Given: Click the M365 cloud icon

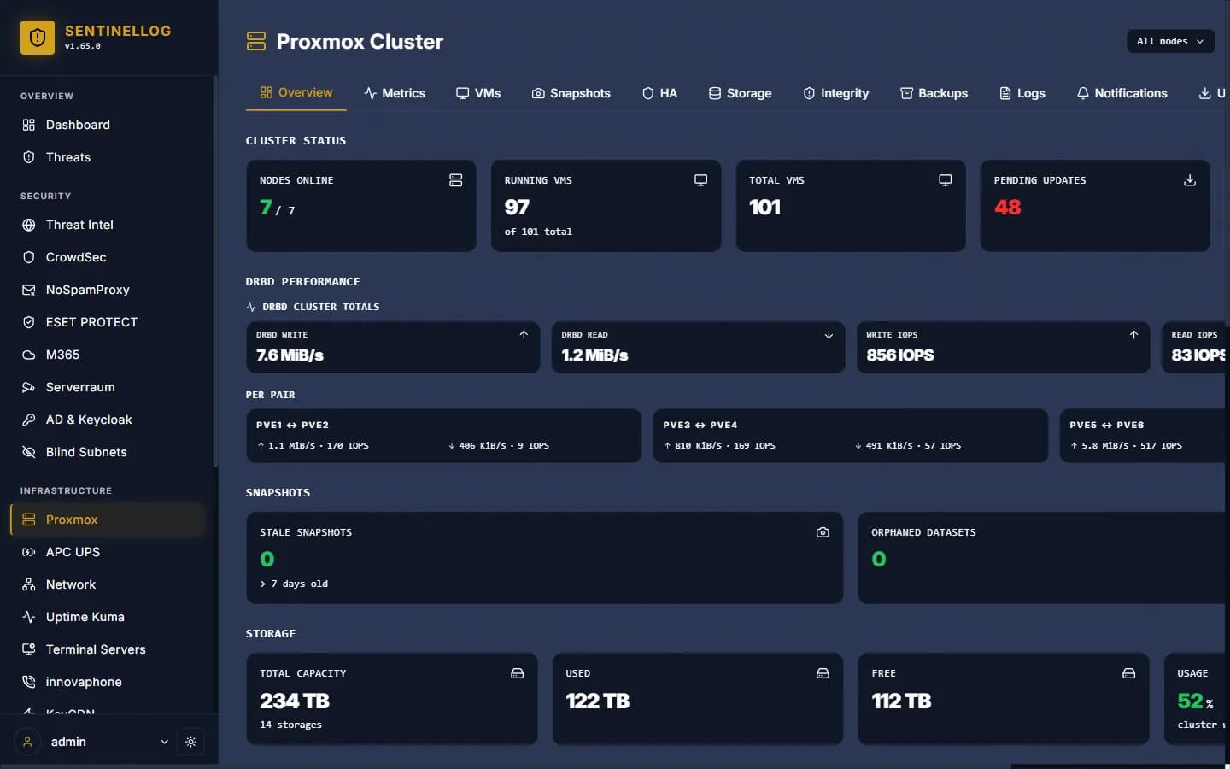Looking at the screenshot, I should (x=28, y=355).
